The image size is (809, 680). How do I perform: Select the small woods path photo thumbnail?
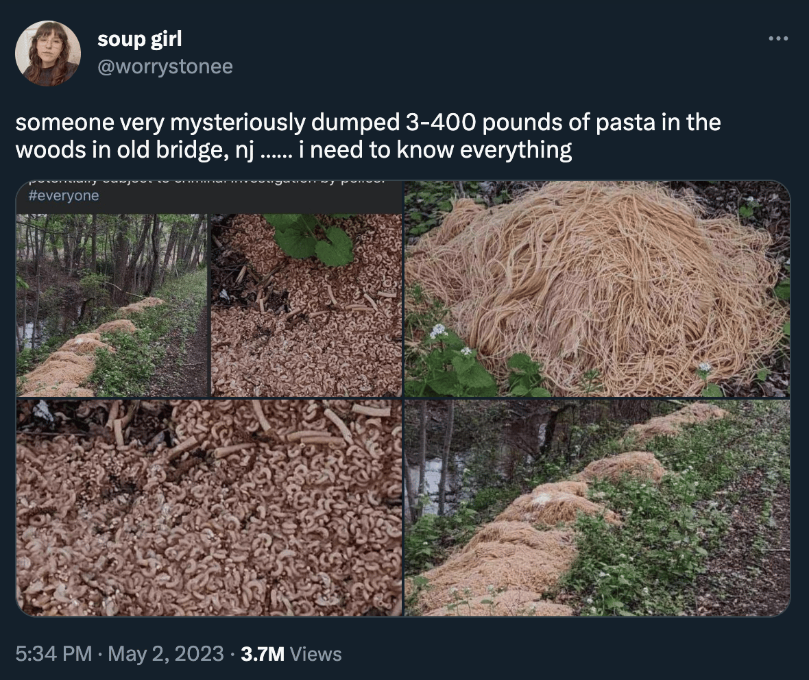pyautogui.click(x=112, y=306)
